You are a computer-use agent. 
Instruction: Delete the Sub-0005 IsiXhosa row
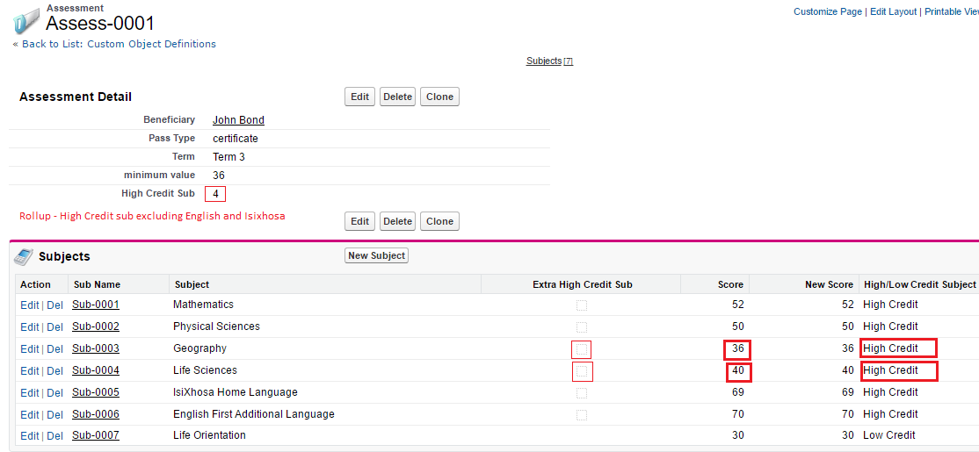tap(55, 393)
